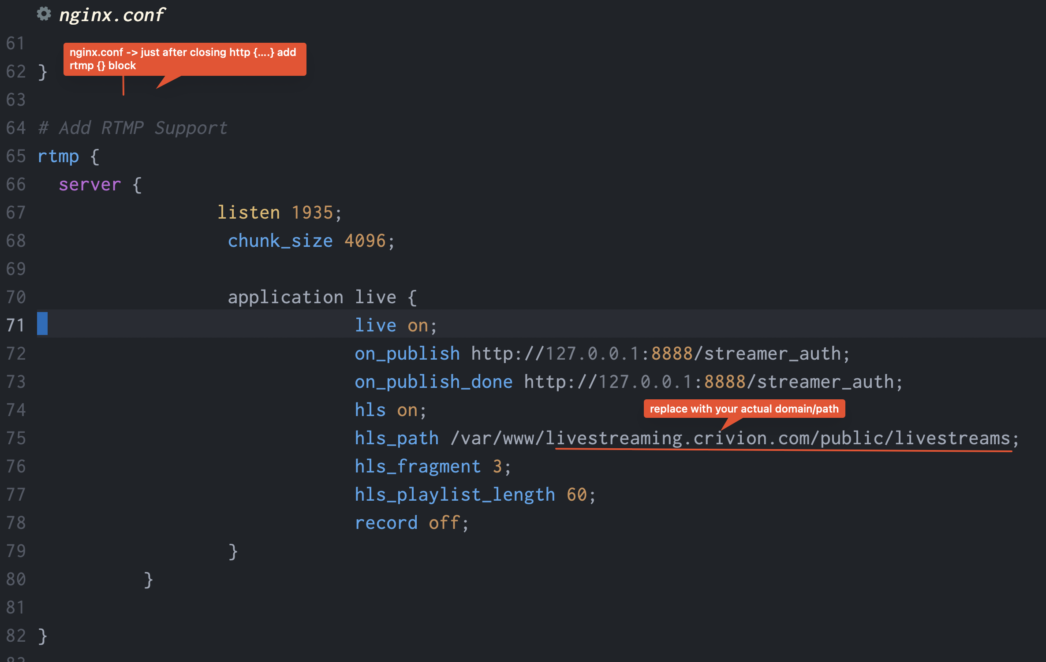Click the on_publish directive text
The width and height of the screenshot is (1046, 662).
[x=407, y=354]
